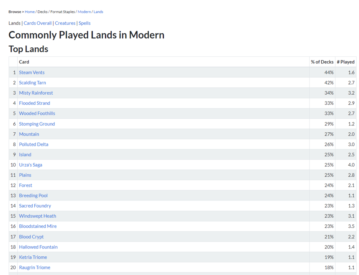359x275 pixels.
Task: Switch to the Creatures tab
Action: 65,23
